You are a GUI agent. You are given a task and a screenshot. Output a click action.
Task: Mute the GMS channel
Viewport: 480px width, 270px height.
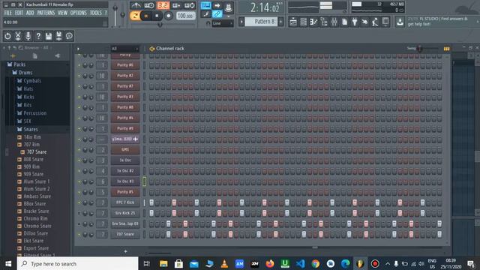point(79,150)
